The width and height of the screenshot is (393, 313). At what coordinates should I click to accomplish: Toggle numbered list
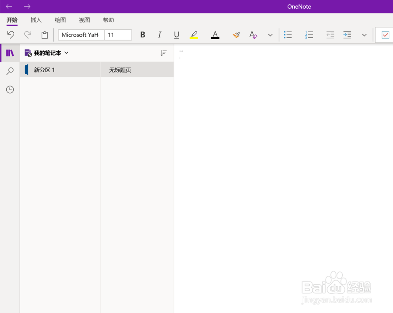pyautogui.click(x=309, y=35)
